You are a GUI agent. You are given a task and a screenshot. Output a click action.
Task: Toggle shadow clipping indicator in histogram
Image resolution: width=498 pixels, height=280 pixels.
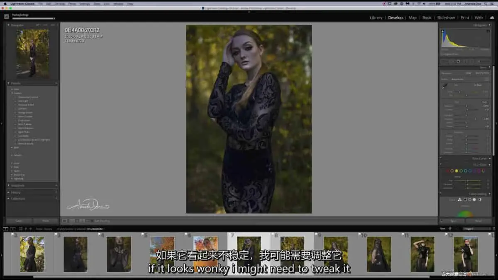443,31
